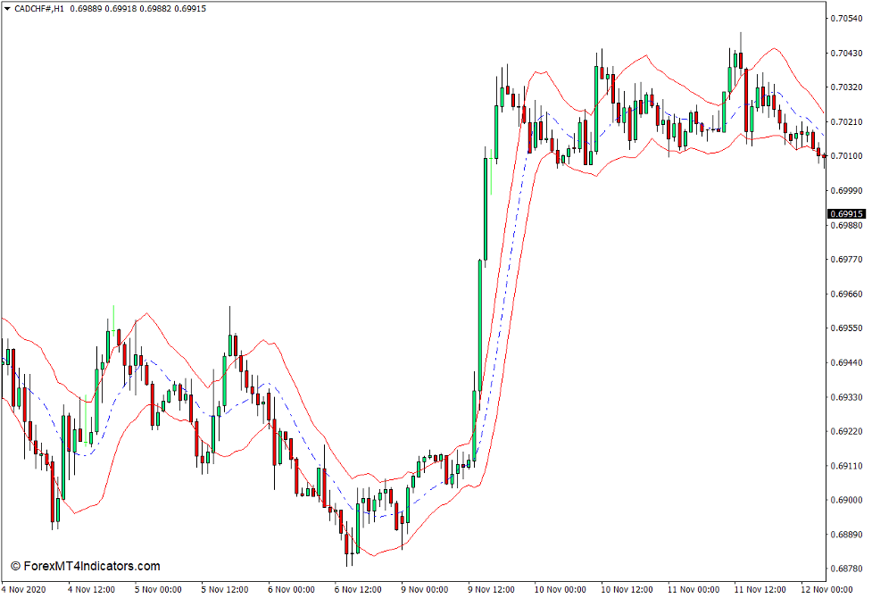872x598 pixels.
Task: Click the 9 Nov 00:00 time label
Action: 424,589
